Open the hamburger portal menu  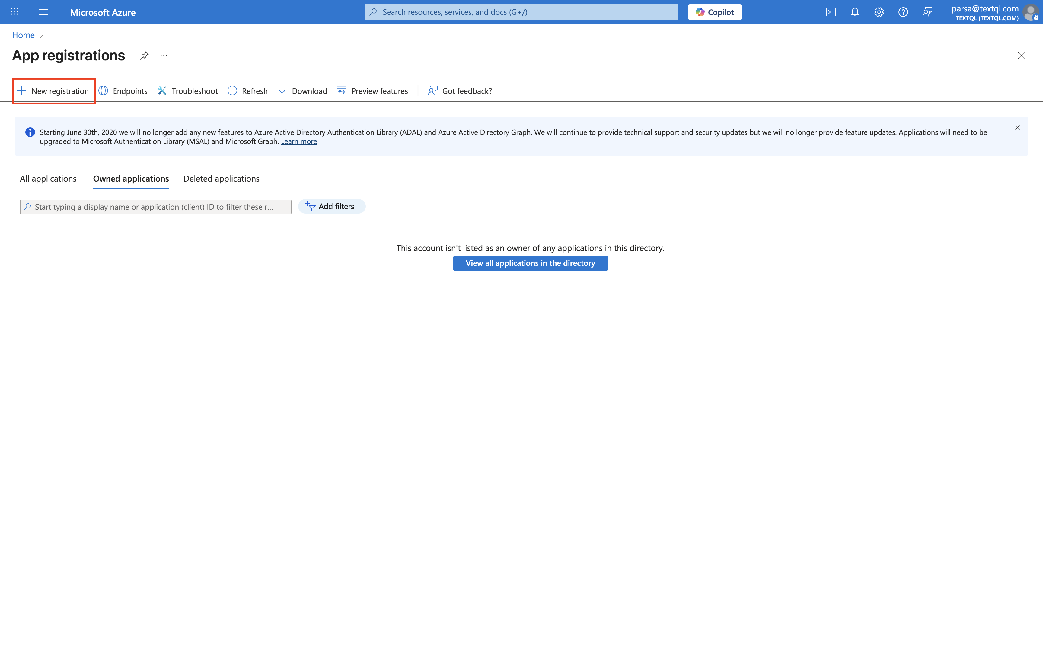coord(43,12)
